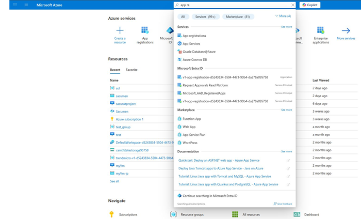Open App registrations icon in Azure services

tap(145, 30)
